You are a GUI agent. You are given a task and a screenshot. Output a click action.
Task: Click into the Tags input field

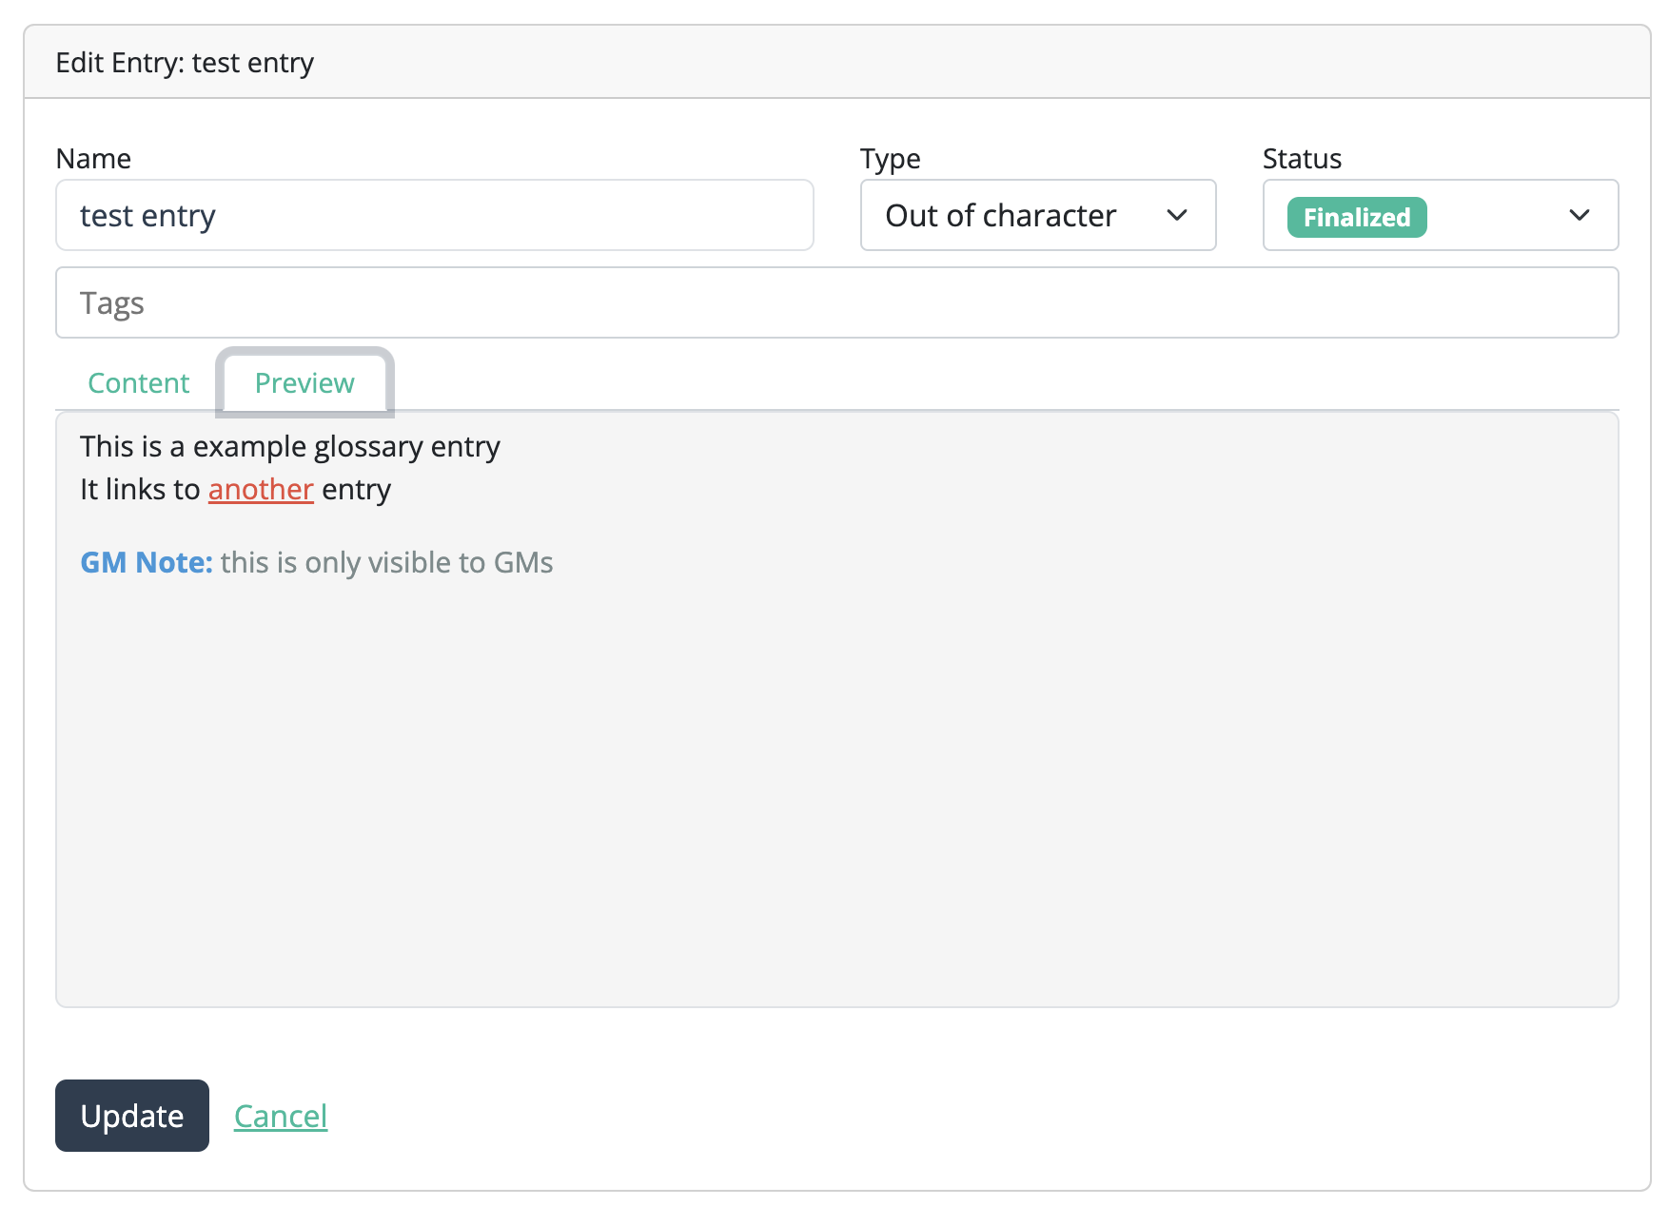[836, 303]
